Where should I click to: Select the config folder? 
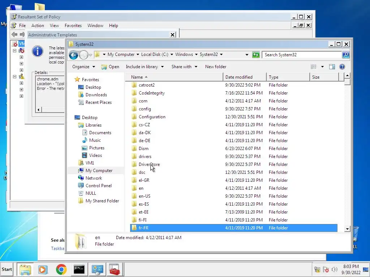(x=145, y=109)
